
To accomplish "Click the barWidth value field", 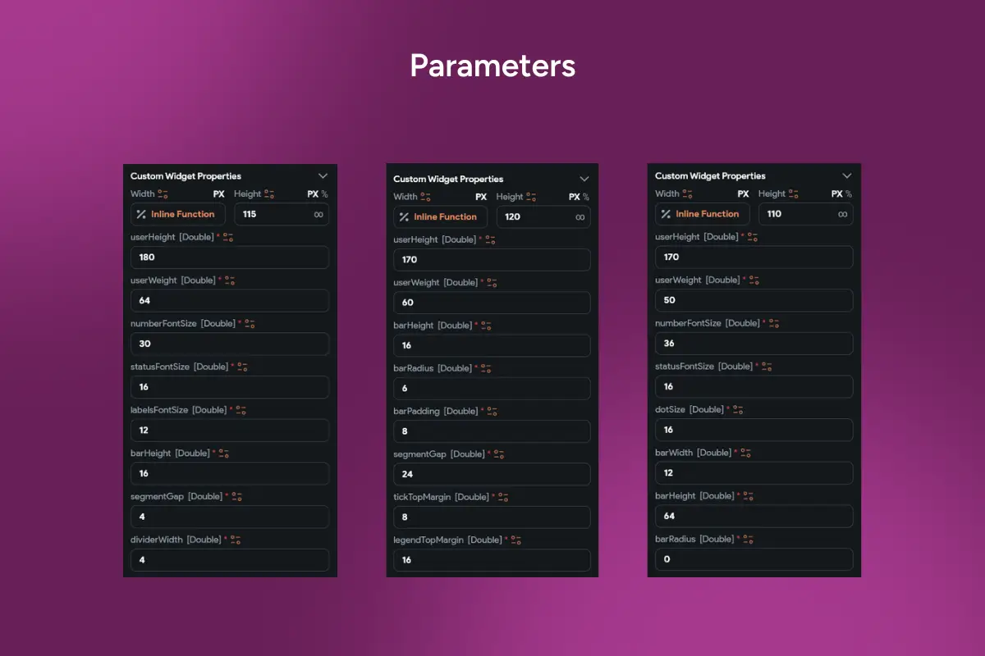I will [754, 473].
